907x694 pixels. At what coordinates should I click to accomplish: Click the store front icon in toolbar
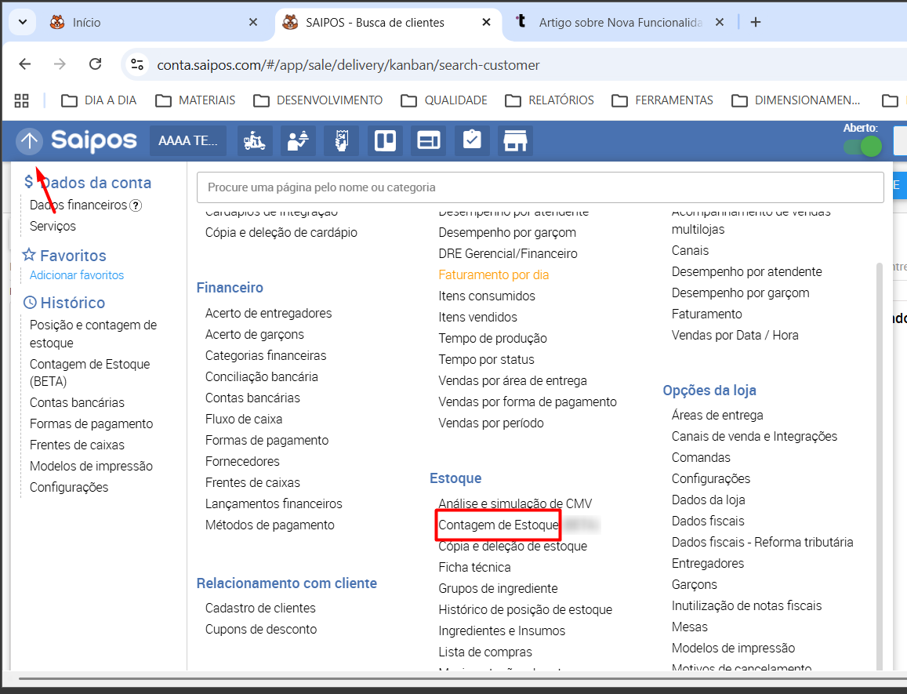coord(515,140)
